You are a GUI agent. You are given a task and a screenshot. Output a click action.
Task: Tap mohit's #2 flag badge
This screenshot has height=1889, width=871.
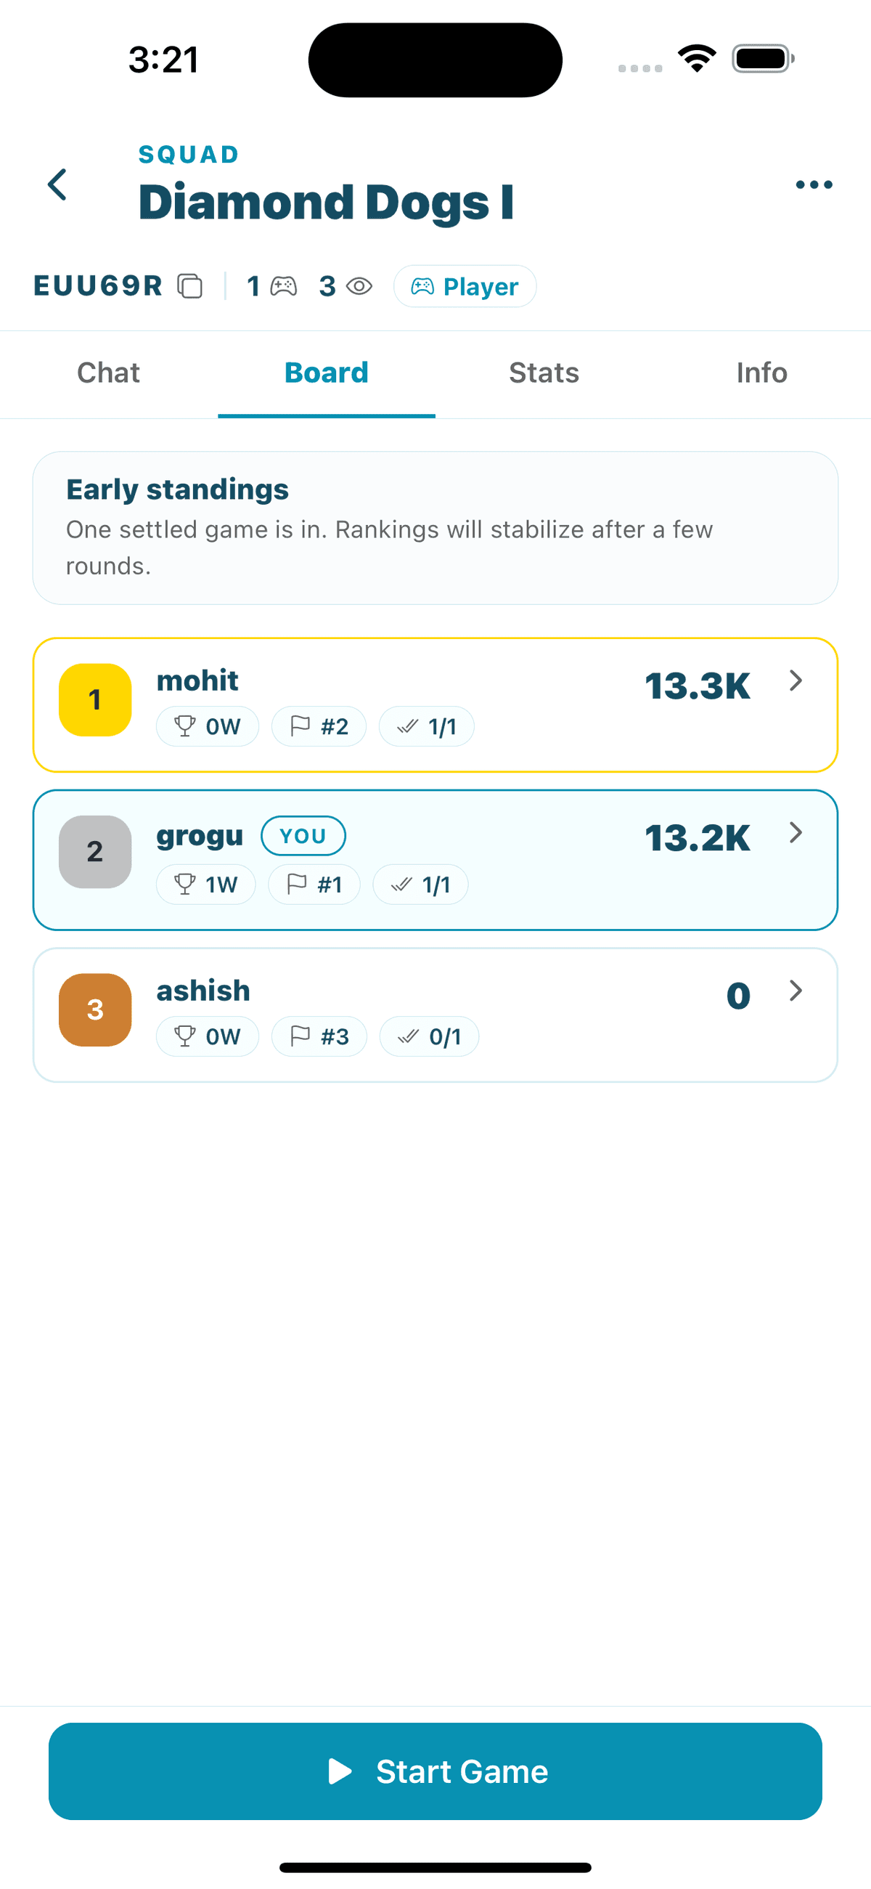[x=319, y=727]
